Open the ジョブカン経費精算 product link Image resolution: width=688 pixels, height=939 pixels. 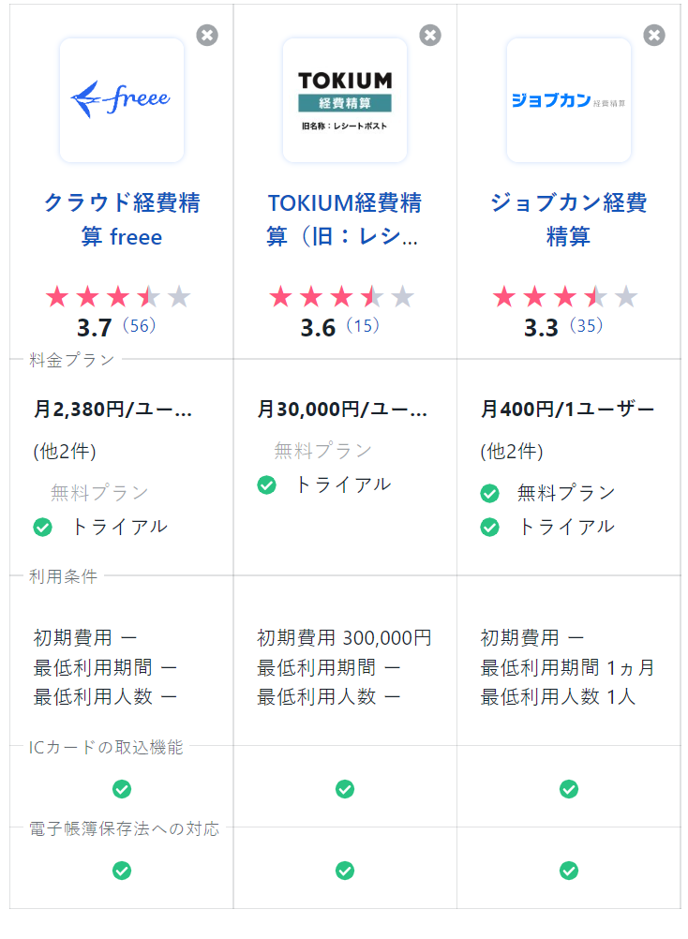(x=568, y=220)
